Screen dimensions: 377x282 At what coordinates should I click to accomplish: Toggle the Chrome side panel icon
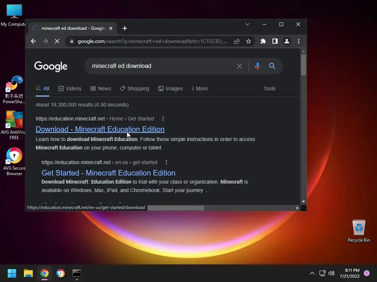(x=275, y=41)
